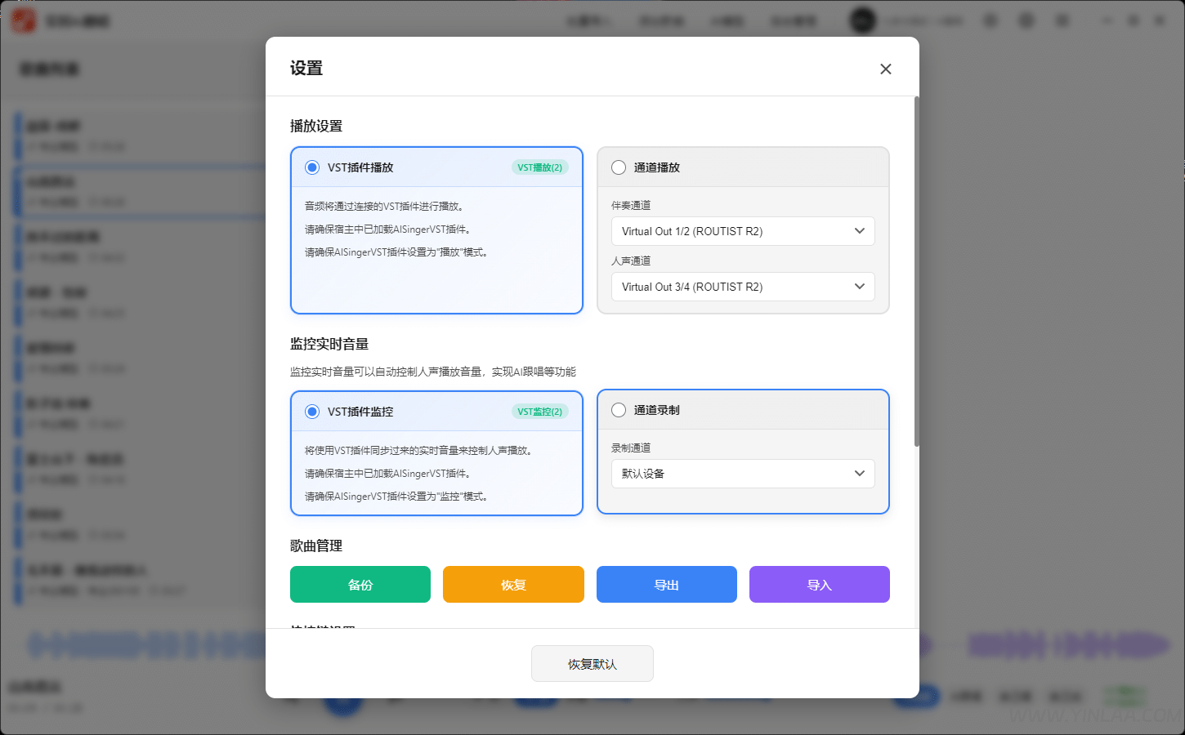Click the blue 导出 export button
The height and width of the screenshot is (735, 1185).
[x=666, y=584]
